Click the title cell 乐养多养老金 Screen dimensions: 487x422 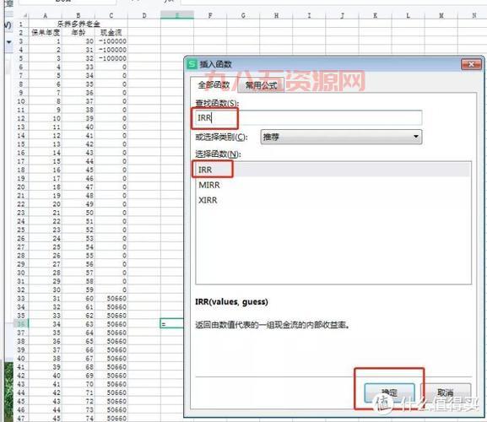(x=78, y=24)
